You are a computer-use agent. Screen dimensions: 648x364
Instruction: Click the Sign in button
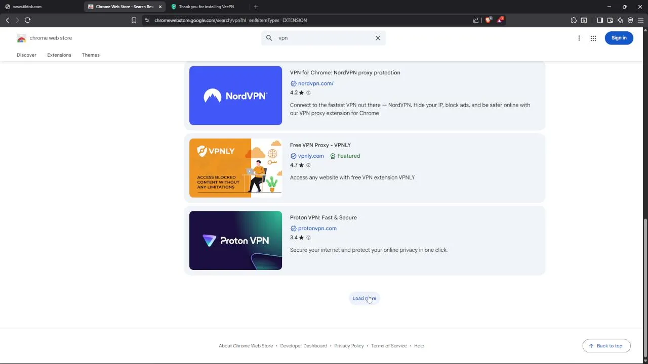click(619, 38)
